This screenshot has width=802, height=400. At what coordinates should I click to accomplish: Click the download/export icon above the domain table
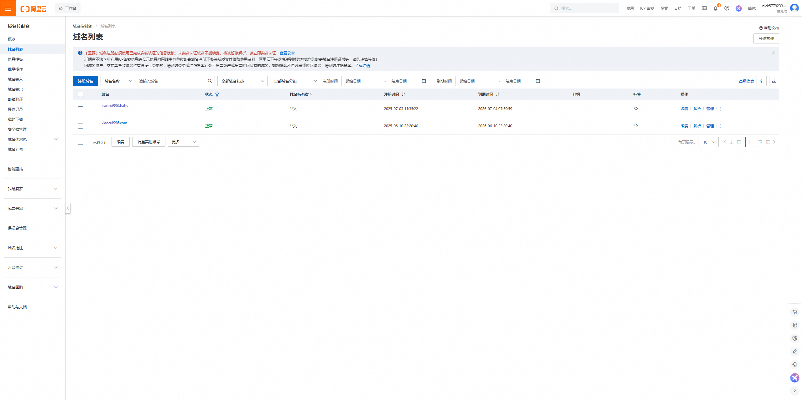pyautogui.click(x=774, y=81)
